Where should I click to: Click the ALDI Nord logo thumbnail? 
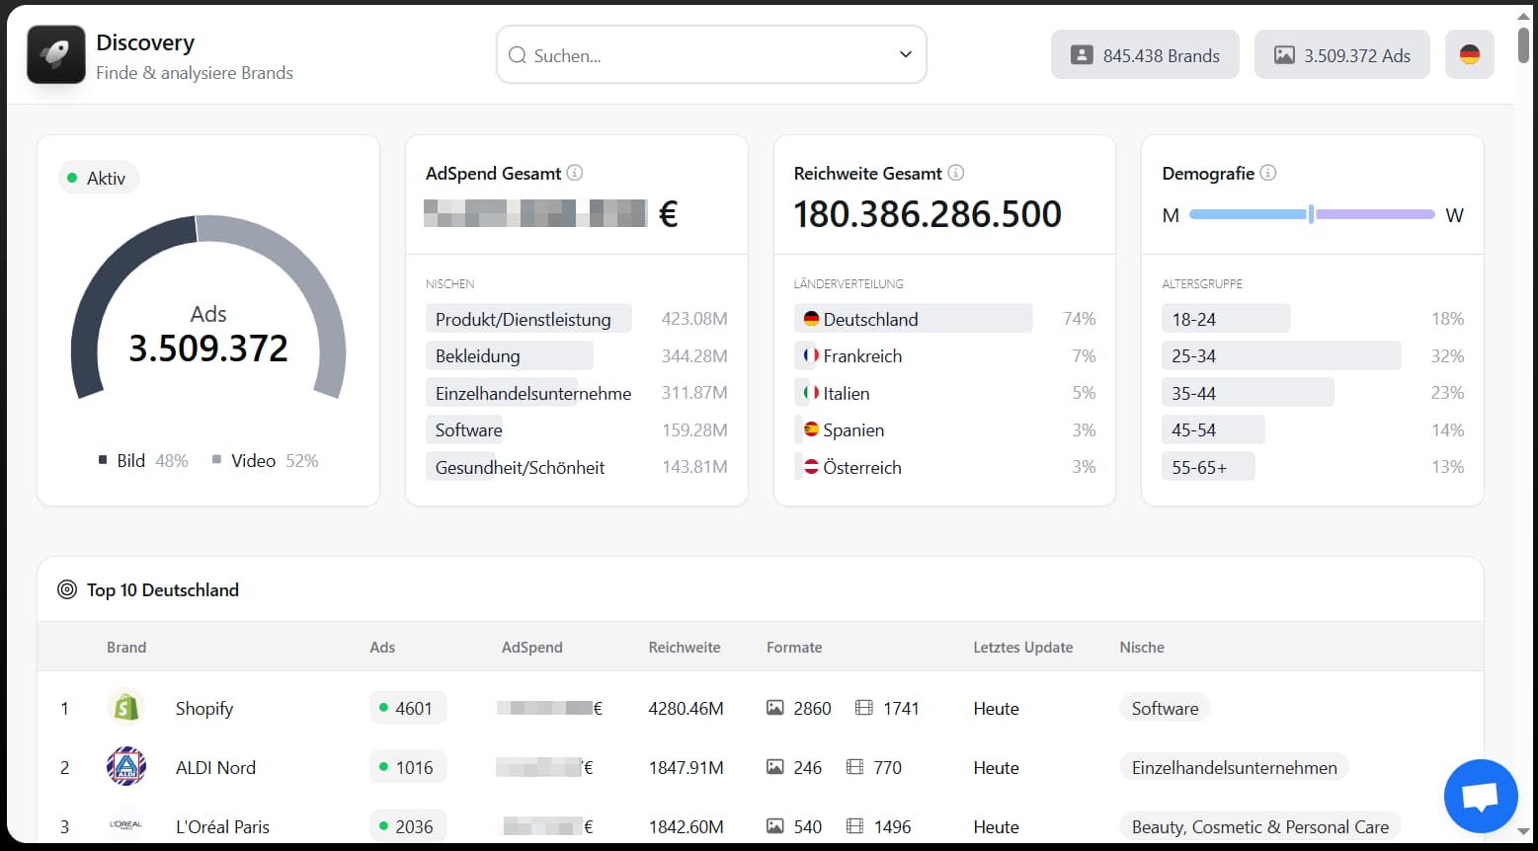126,767
